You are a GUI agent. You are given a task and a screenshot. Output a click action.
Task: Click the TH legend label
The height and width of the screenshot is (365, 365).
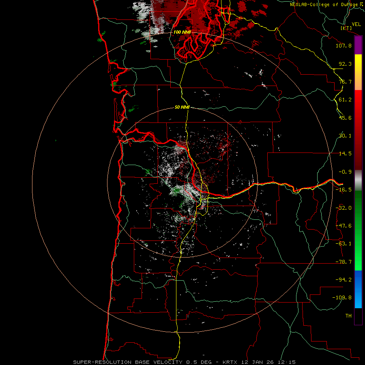point(348,316)
